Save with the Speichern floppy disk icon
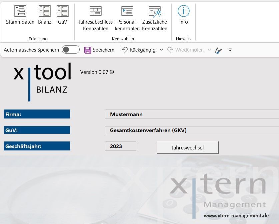279x224 pixels. (88, 50)
